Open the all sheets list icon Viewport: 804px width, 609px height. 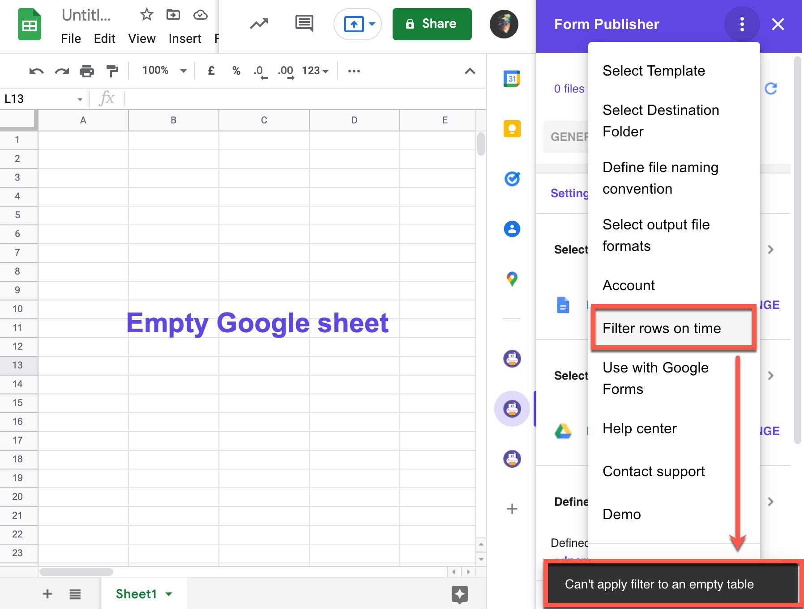75,594
